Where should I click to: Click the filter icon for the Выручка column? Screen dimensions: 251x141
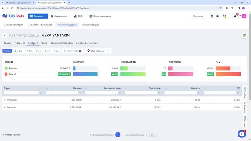[x=80, y=93]
